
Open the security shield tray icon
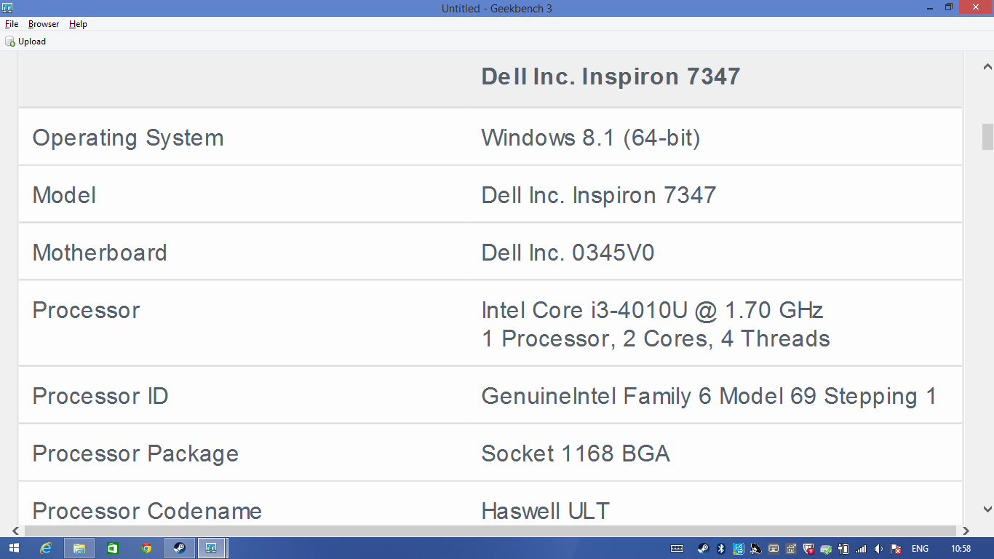[x=808, y=549]
